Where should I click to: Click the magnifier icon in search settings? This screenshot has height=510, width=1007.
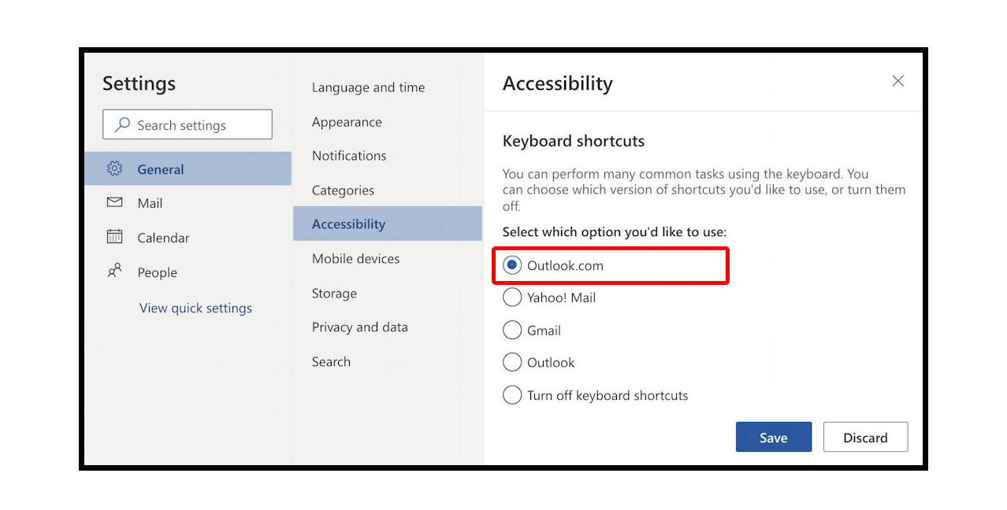(122, 124)
